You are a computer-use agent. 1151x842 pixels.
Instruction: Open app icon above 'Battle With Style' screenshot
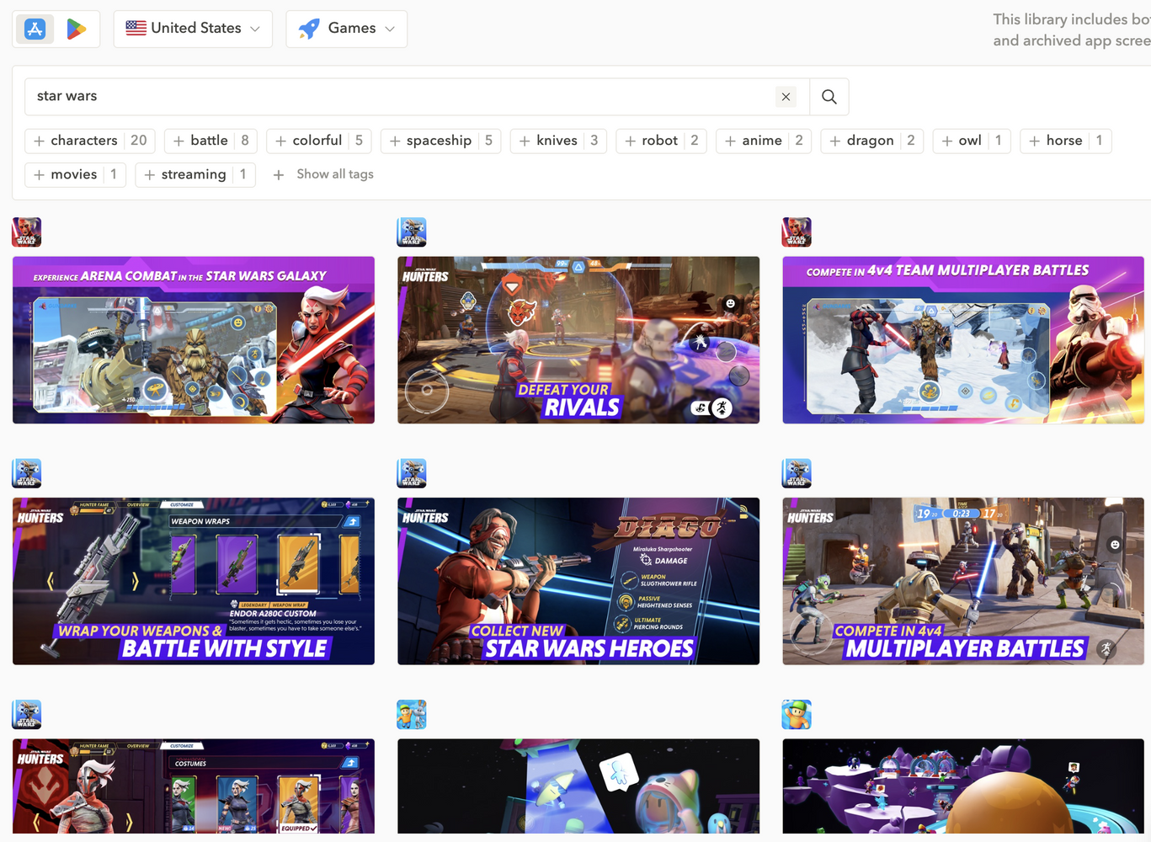click(27, 473)
